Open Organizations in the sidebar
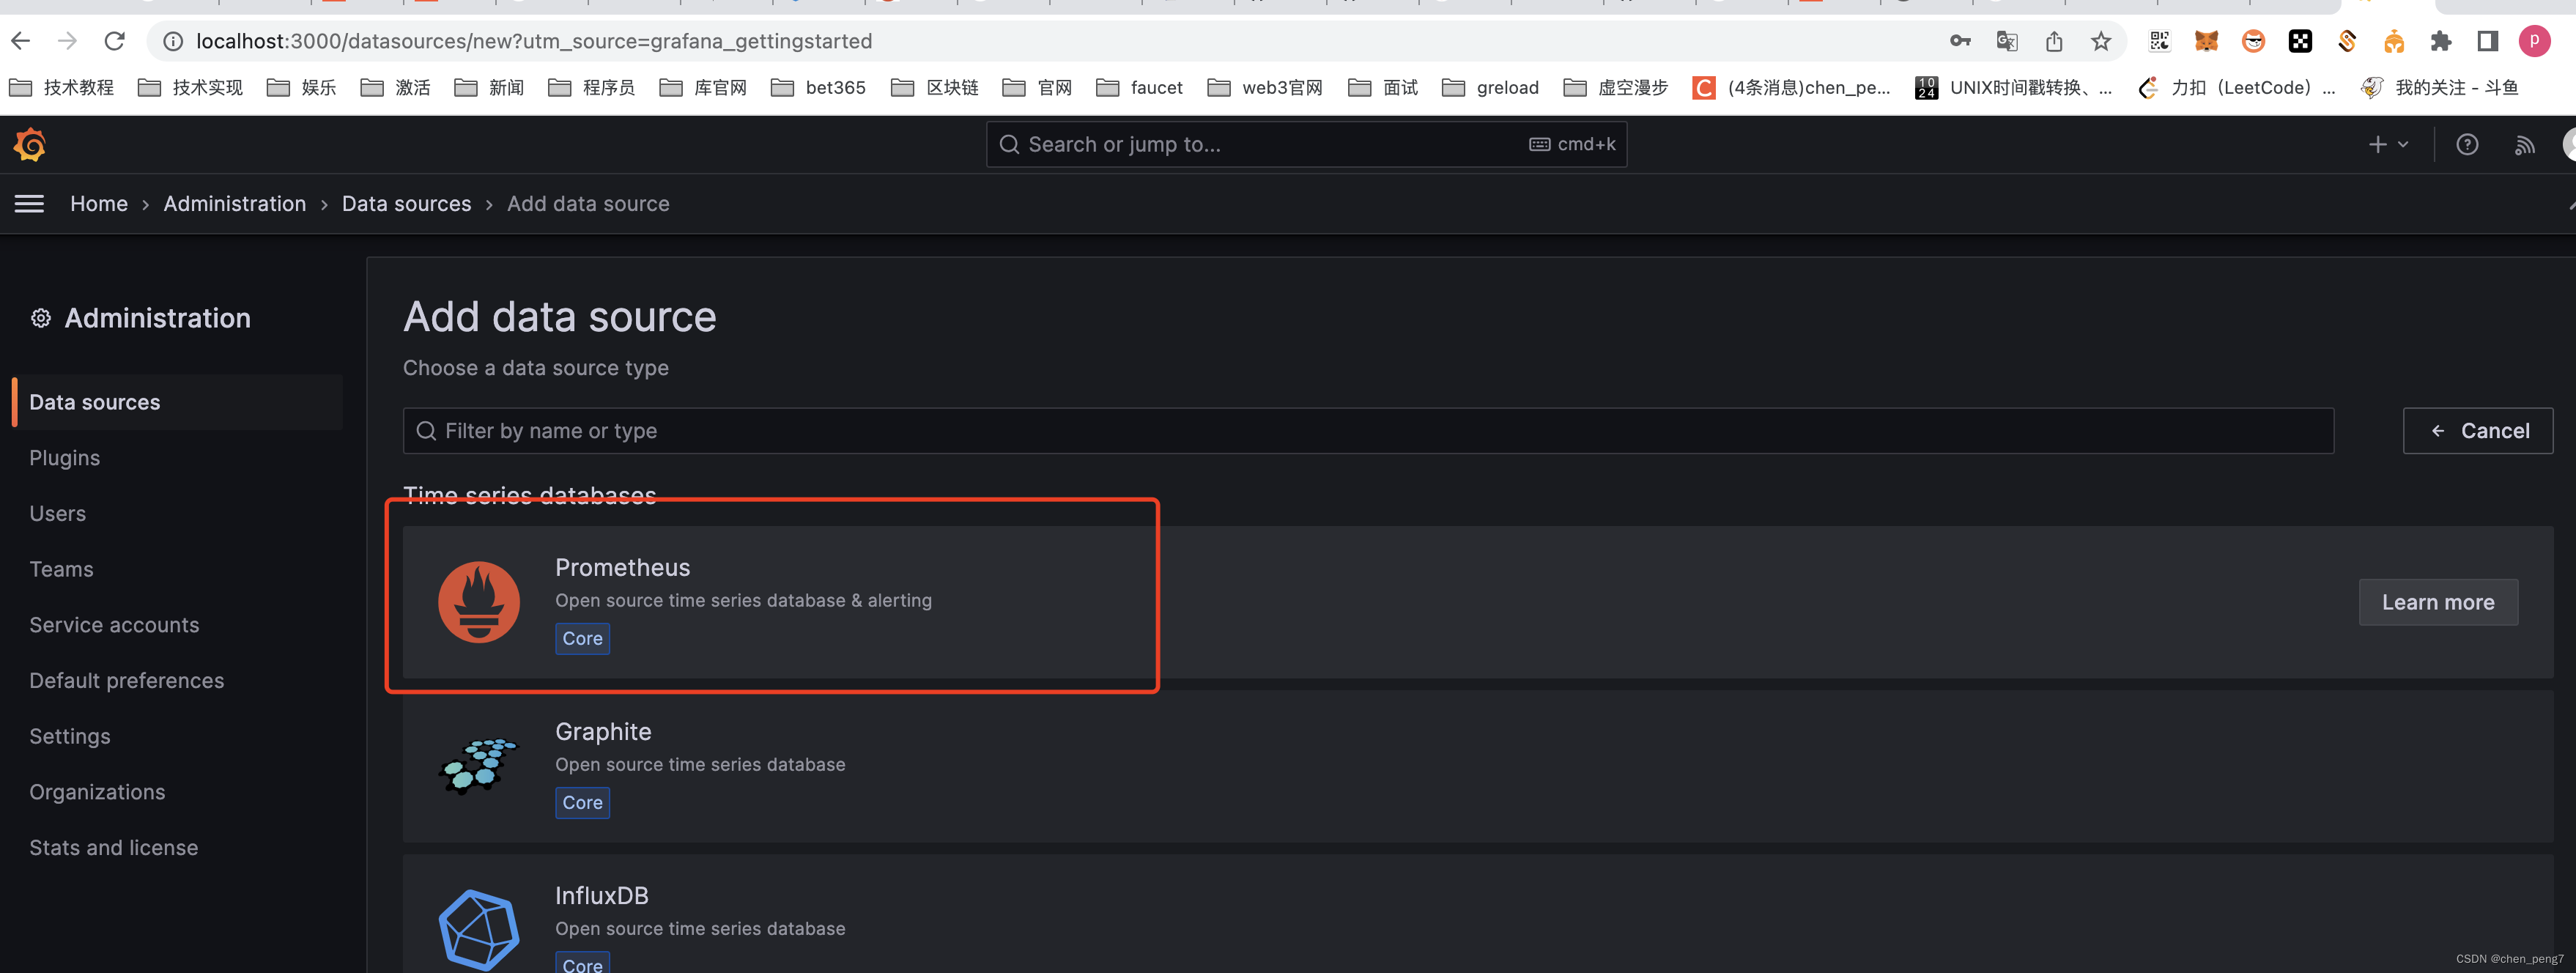Image resolution: width=2576 pixels, height=973 pixels. pos(97,792)
